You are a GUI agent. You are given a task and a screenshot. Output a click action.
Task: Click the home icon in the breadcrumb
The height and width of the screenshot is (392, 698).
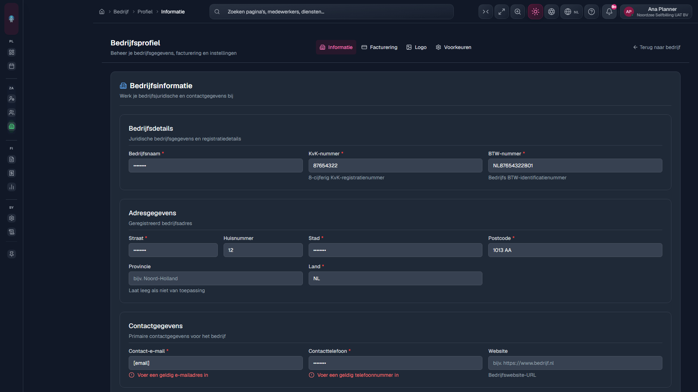[102, 12]
